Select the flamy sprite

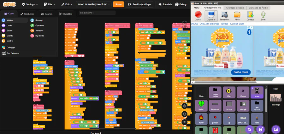tap(201, 119)
